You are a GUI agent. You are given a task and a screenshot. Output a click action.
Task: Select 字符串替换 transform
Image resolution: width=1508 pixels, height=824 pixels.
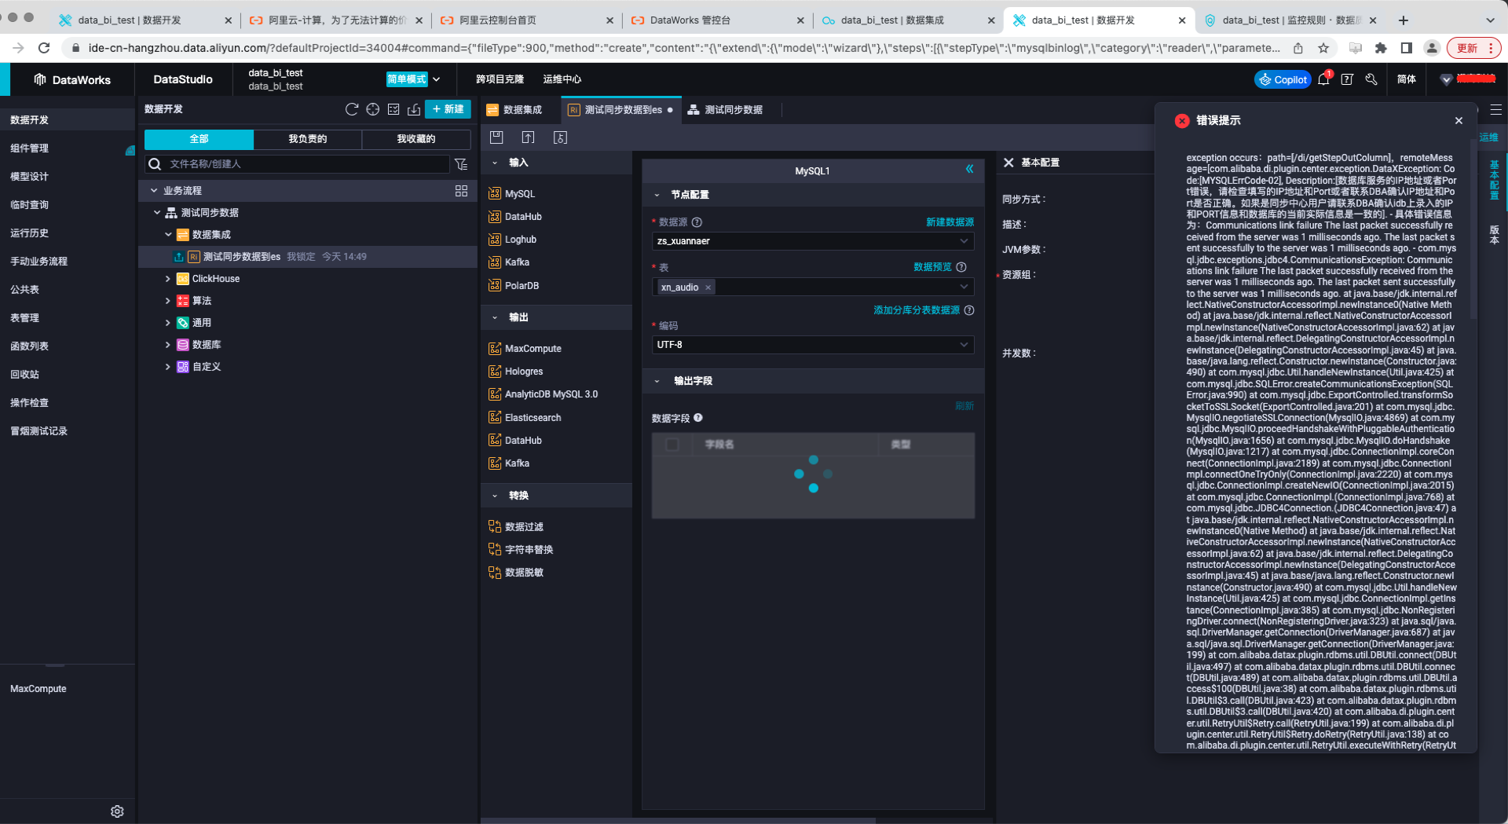click(520, 549)
